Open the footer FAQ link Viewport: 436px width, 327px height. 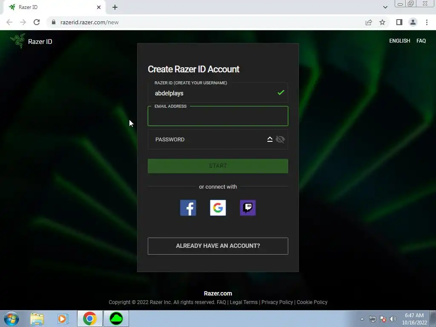(221, 302)
